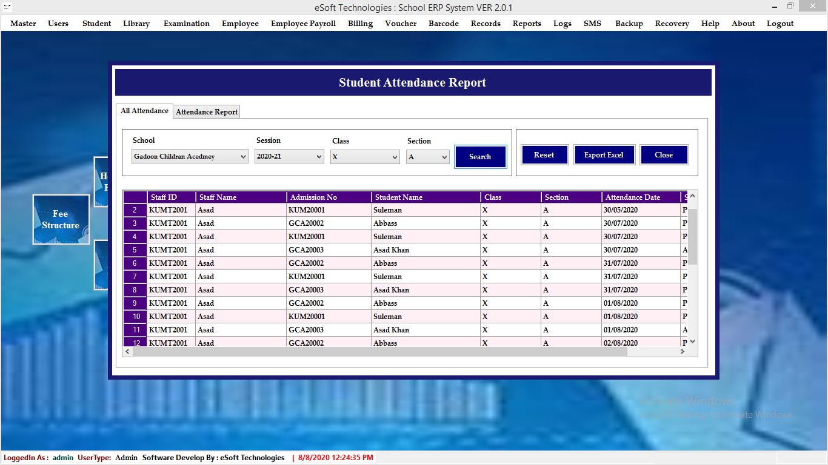Open the Section dropdown
Viewport: 828px width, 465px height.
(427, 157)
